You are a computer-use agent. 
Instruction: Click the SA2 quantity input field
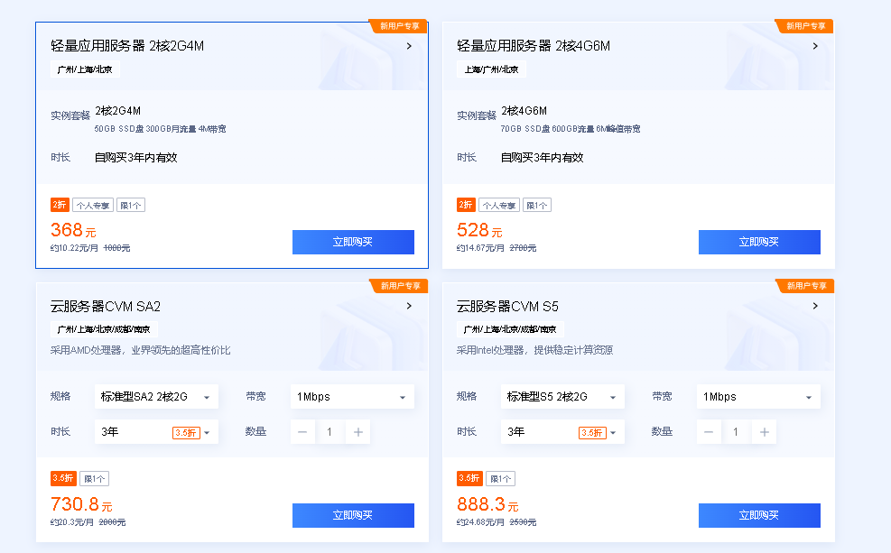(329, 432)
